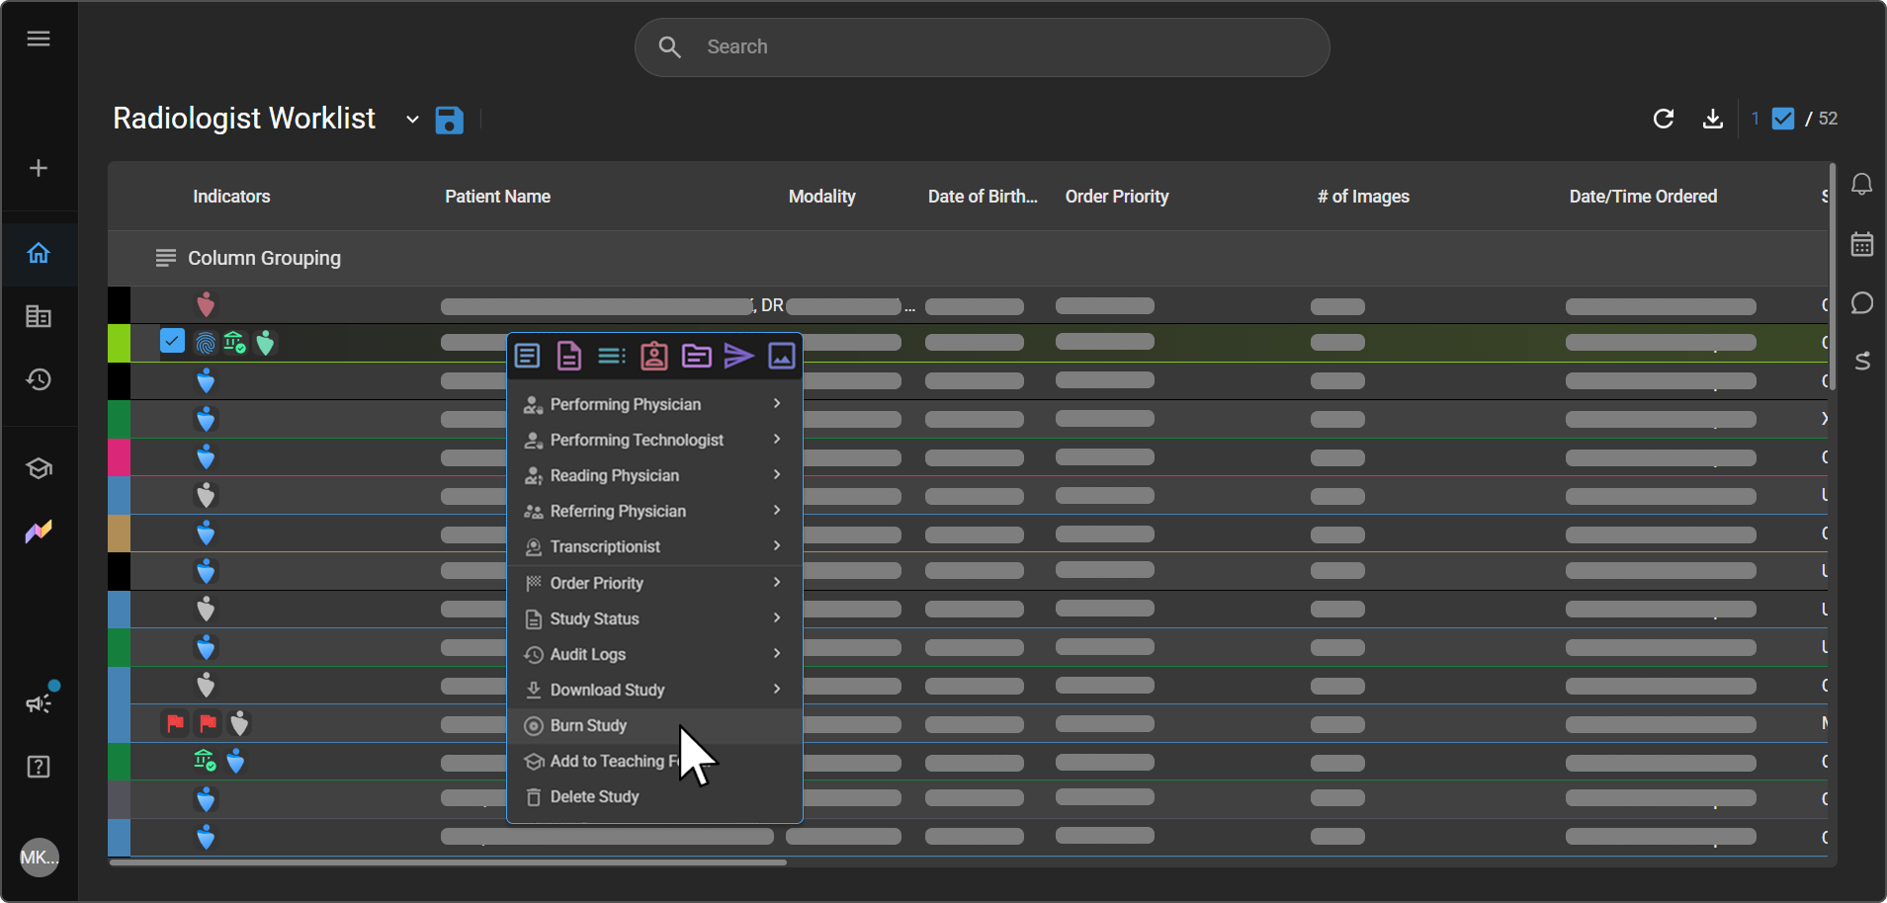Click the red patient indicator in first row
1887x903 pixels.
(206, 303)
